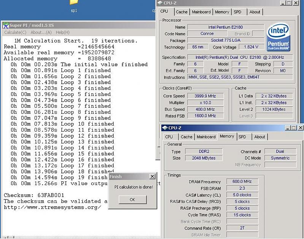Switch to the Memory tab in the upper CPU-Z window
The image size is (304, 239).
pyautogui.click(x=222, y=12)
